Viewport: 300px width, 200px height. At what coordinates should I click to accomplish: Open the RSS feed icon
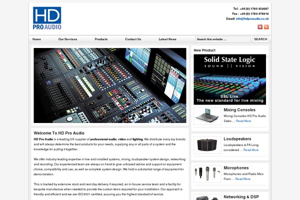(x=266, y=27)
